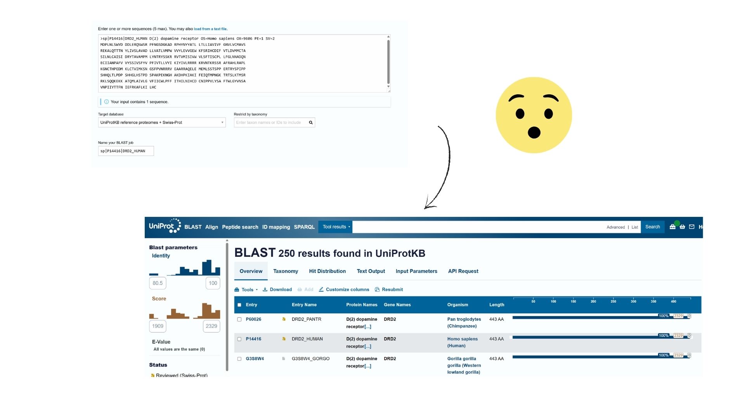The width and height of the screenshot is (745, 419).
Task: Click Customize columns
Action: tap(344, 290)
